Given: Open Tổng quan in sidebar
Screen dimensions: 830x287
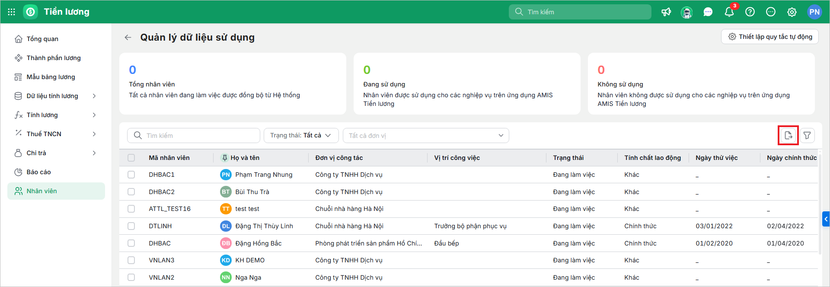Looking at the screenshot, I should 56,39.
